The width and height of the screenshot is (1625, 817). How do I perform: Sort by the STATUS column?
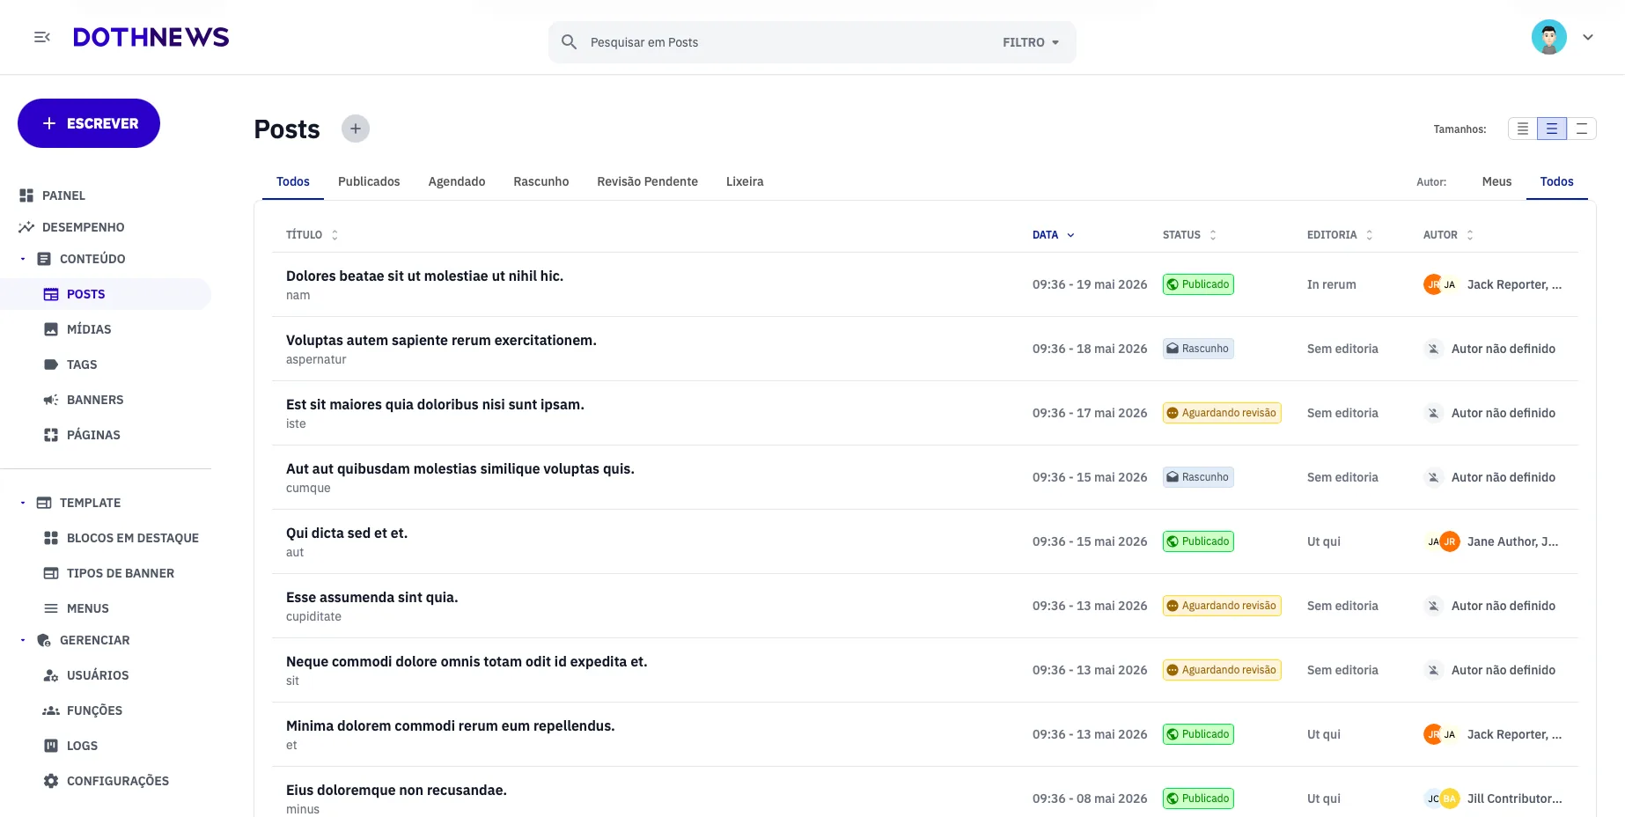(x=1189, y=235)
